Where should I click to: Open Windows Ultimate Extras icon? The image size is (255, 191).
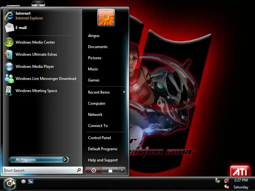9,54
